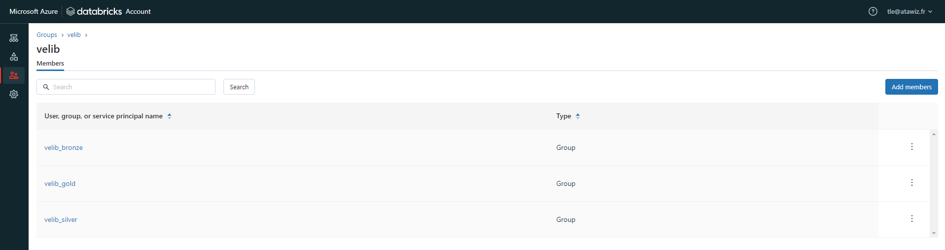Image resolution: width=945 pixels, height=250 pixels.
Task: Open the Workspaces icon in sidebar
Action: (14, 38)
